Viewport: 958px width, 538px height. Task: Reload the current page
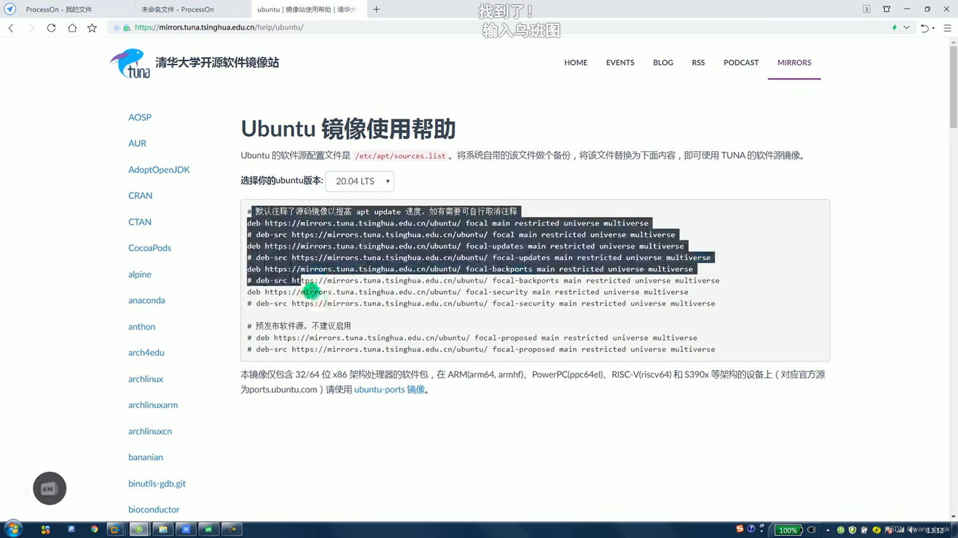pyautogui.click(x=51, y=28)
